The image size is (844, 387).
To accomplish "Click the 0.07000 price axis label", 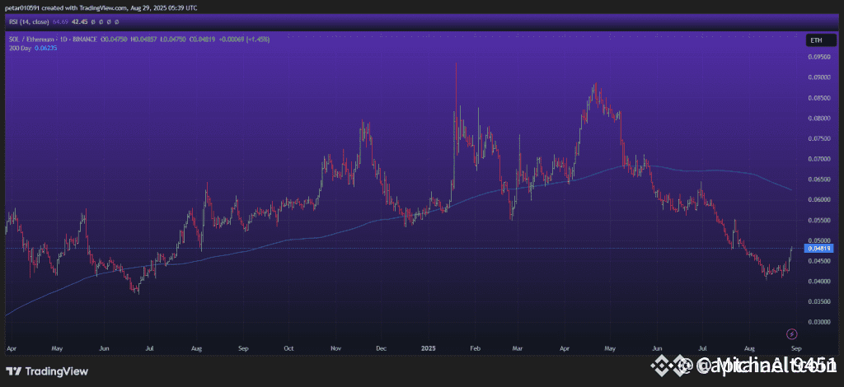I will point(819,159).
